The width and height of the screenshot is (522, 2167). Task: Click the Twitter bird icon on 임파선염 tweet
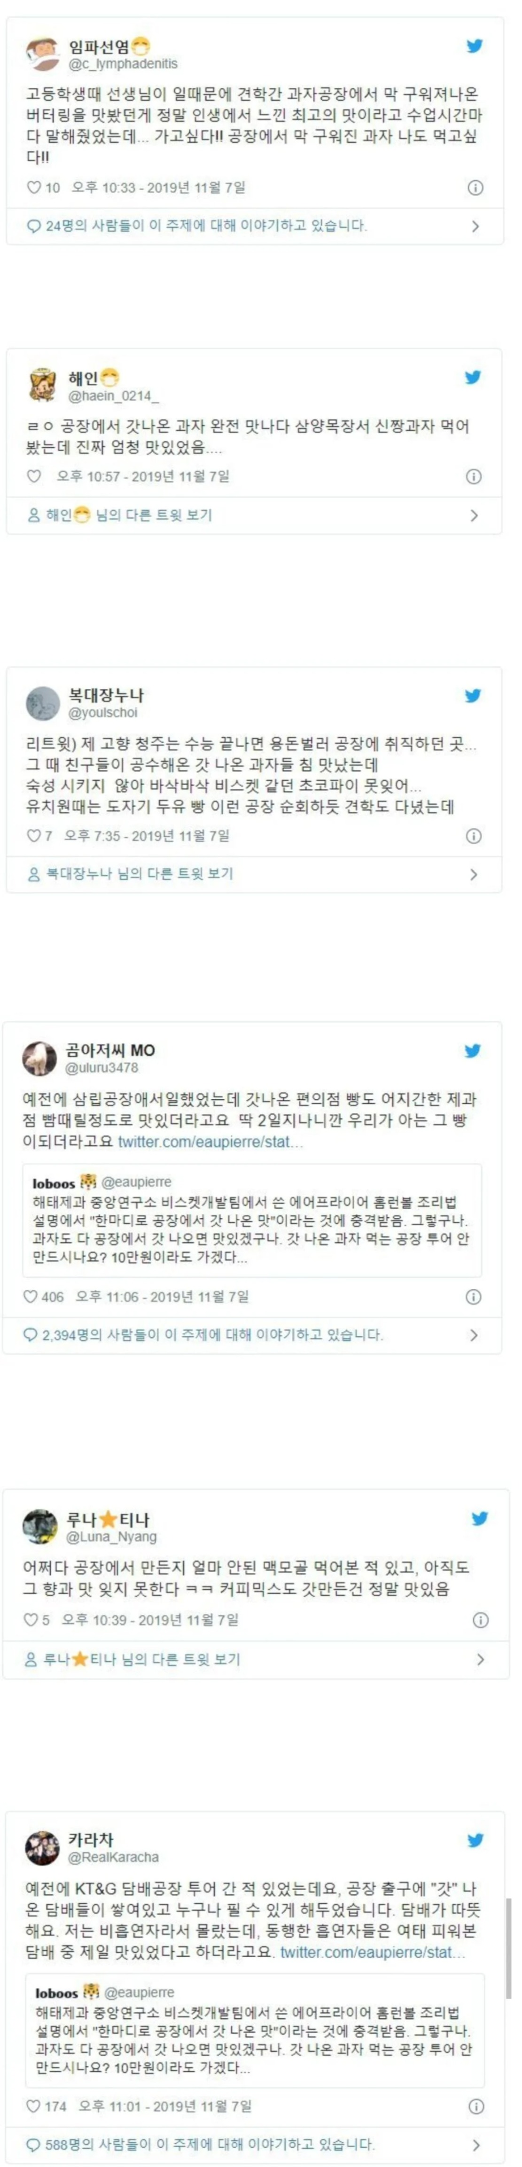pyautogui.click(x=475, y=46)
